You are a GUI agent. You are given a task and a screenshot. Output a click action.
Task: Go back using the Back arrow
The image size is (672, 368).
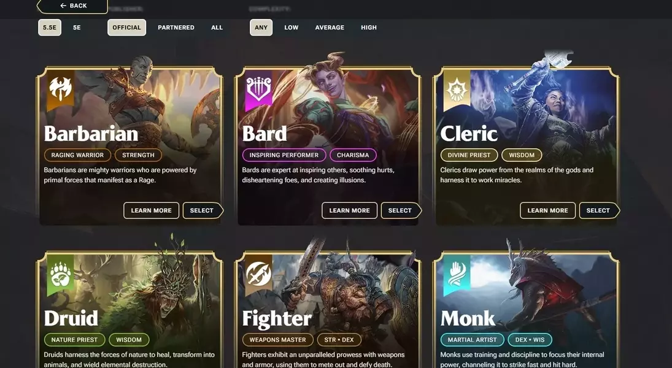pyautogui.click(x=72, y=6)
